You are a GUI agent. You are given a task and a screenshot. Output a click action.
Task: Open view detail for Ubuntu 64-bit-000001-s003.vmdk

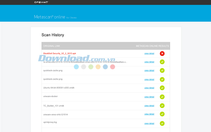(149, 88)
